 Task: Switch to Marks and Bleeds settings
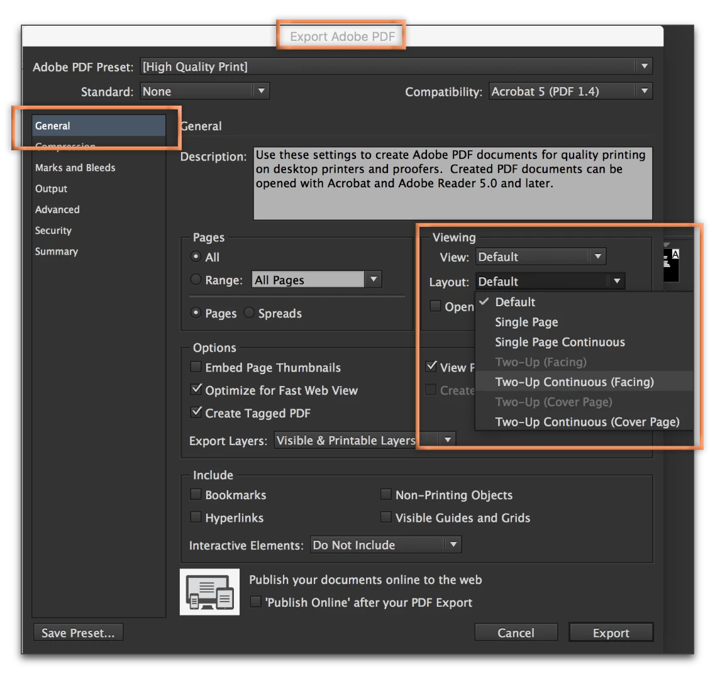(75, 167)
